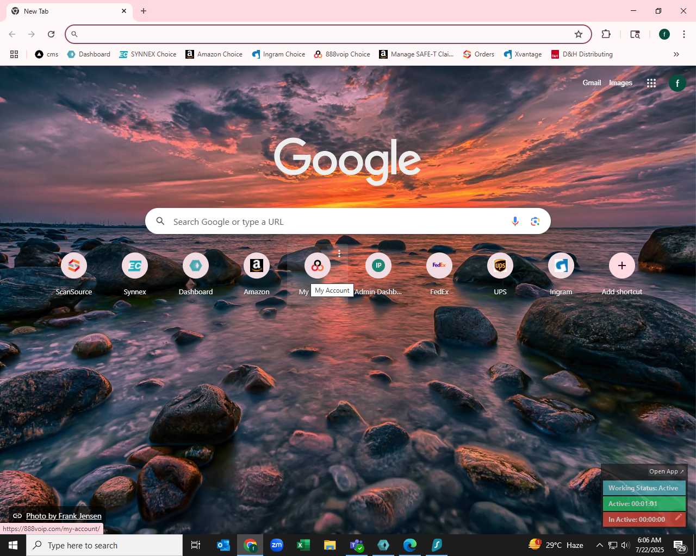Search by image with Google Lens icon

coord(535,222)
